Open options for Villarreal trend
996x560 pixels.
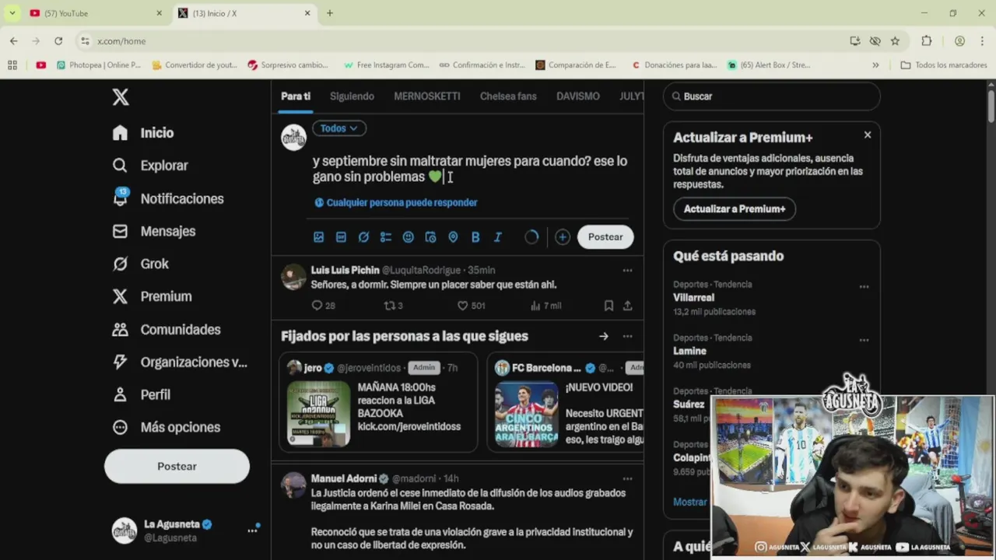tap(864, 287)
